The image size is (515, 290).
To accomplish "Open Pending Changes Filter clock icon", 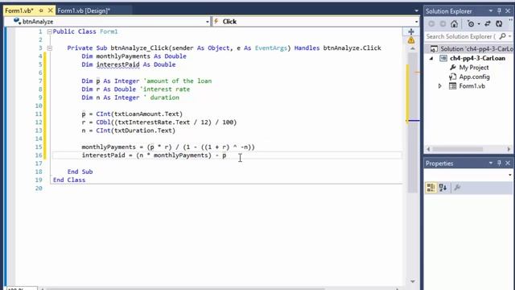I will 471,23.
